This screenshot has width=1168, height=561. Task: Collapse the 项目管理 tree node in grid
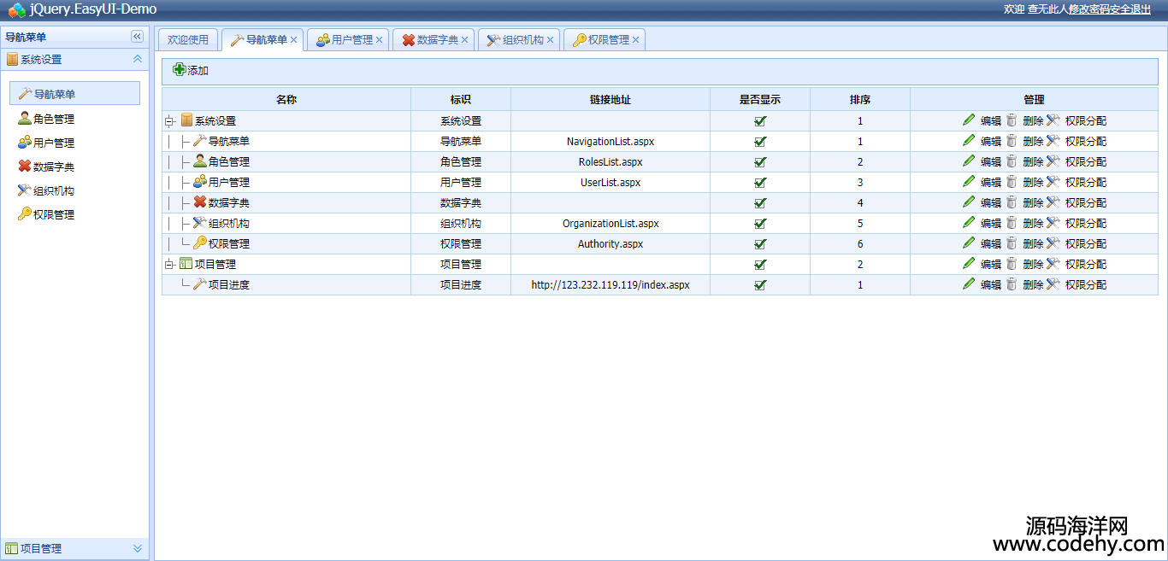pyautogui.click(x=169, y=265)
